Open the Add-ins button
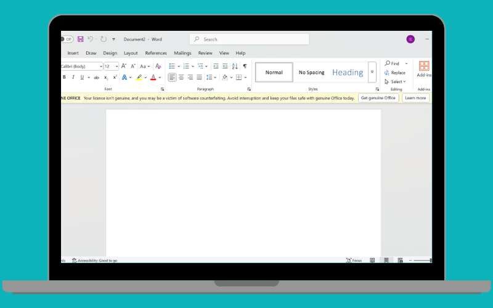This screenshot has height=308, width=493. [x=424, y=69]
